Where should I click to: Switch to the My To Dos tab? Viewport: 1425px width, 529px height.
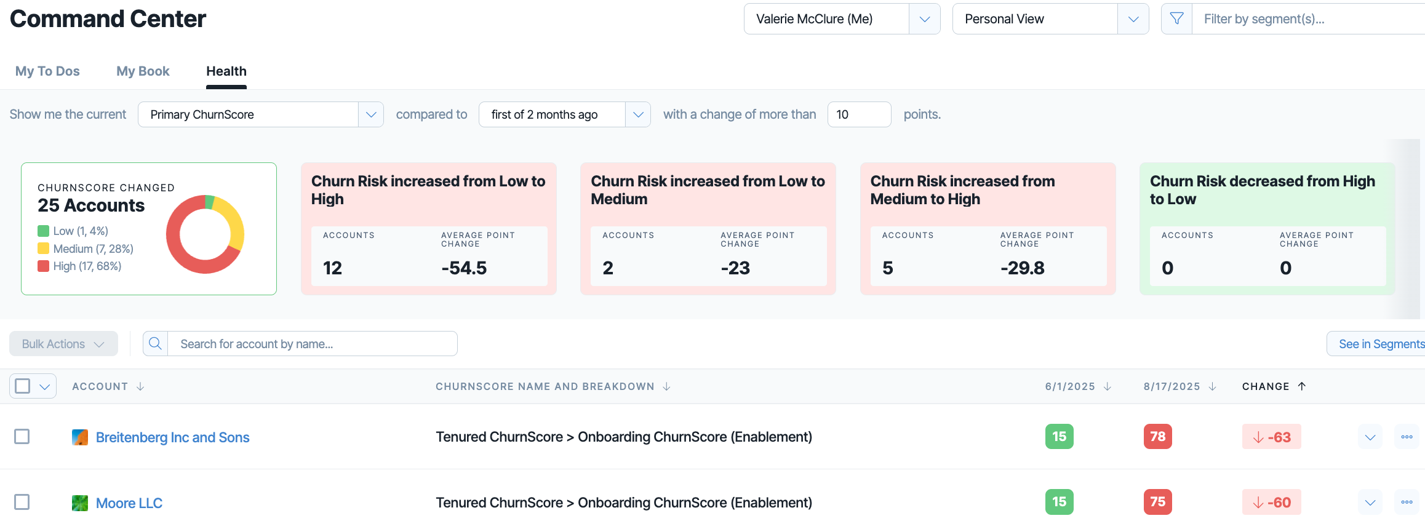(x=47, y=71)
